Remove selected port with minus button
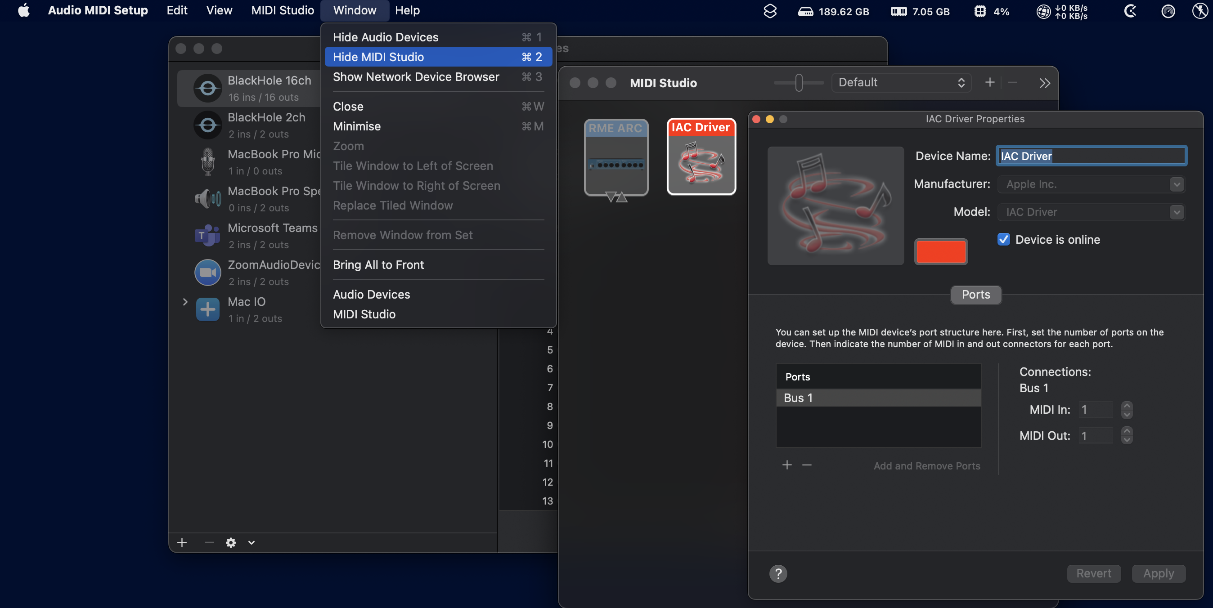Image resolution: width=1213 pixels, height=608 pixels. point(807,465)
